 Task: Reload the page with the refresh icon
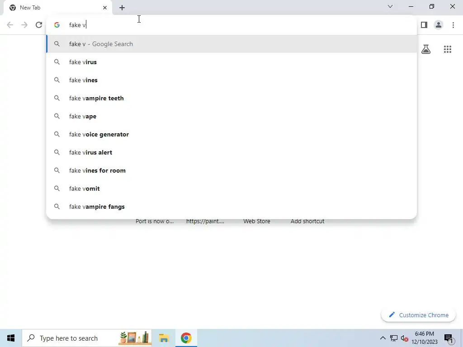39,25
